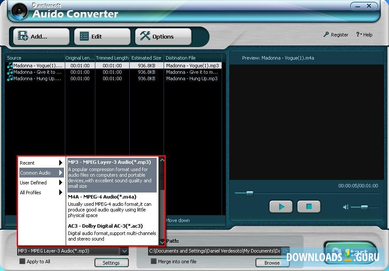Image resolution: width=389 pixels, height=271 pixels.
Task: Open the All Profiles submenu
Action: (x=41, y=193)
